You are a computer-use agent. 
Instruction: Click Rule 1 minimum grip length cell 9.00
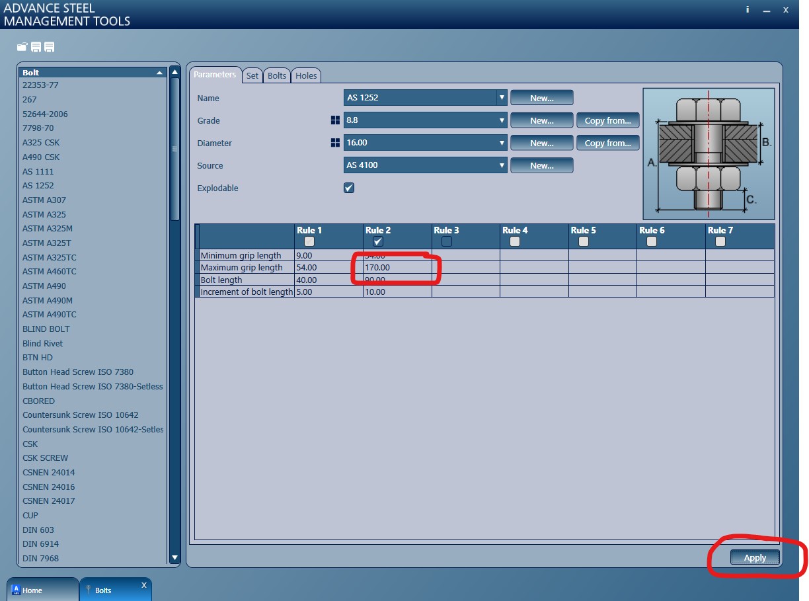pyautogui.click(x=329, y=255)
